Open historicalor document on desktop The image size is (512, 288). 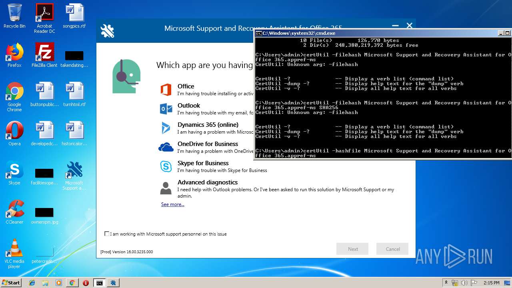(x=74, y=134)
